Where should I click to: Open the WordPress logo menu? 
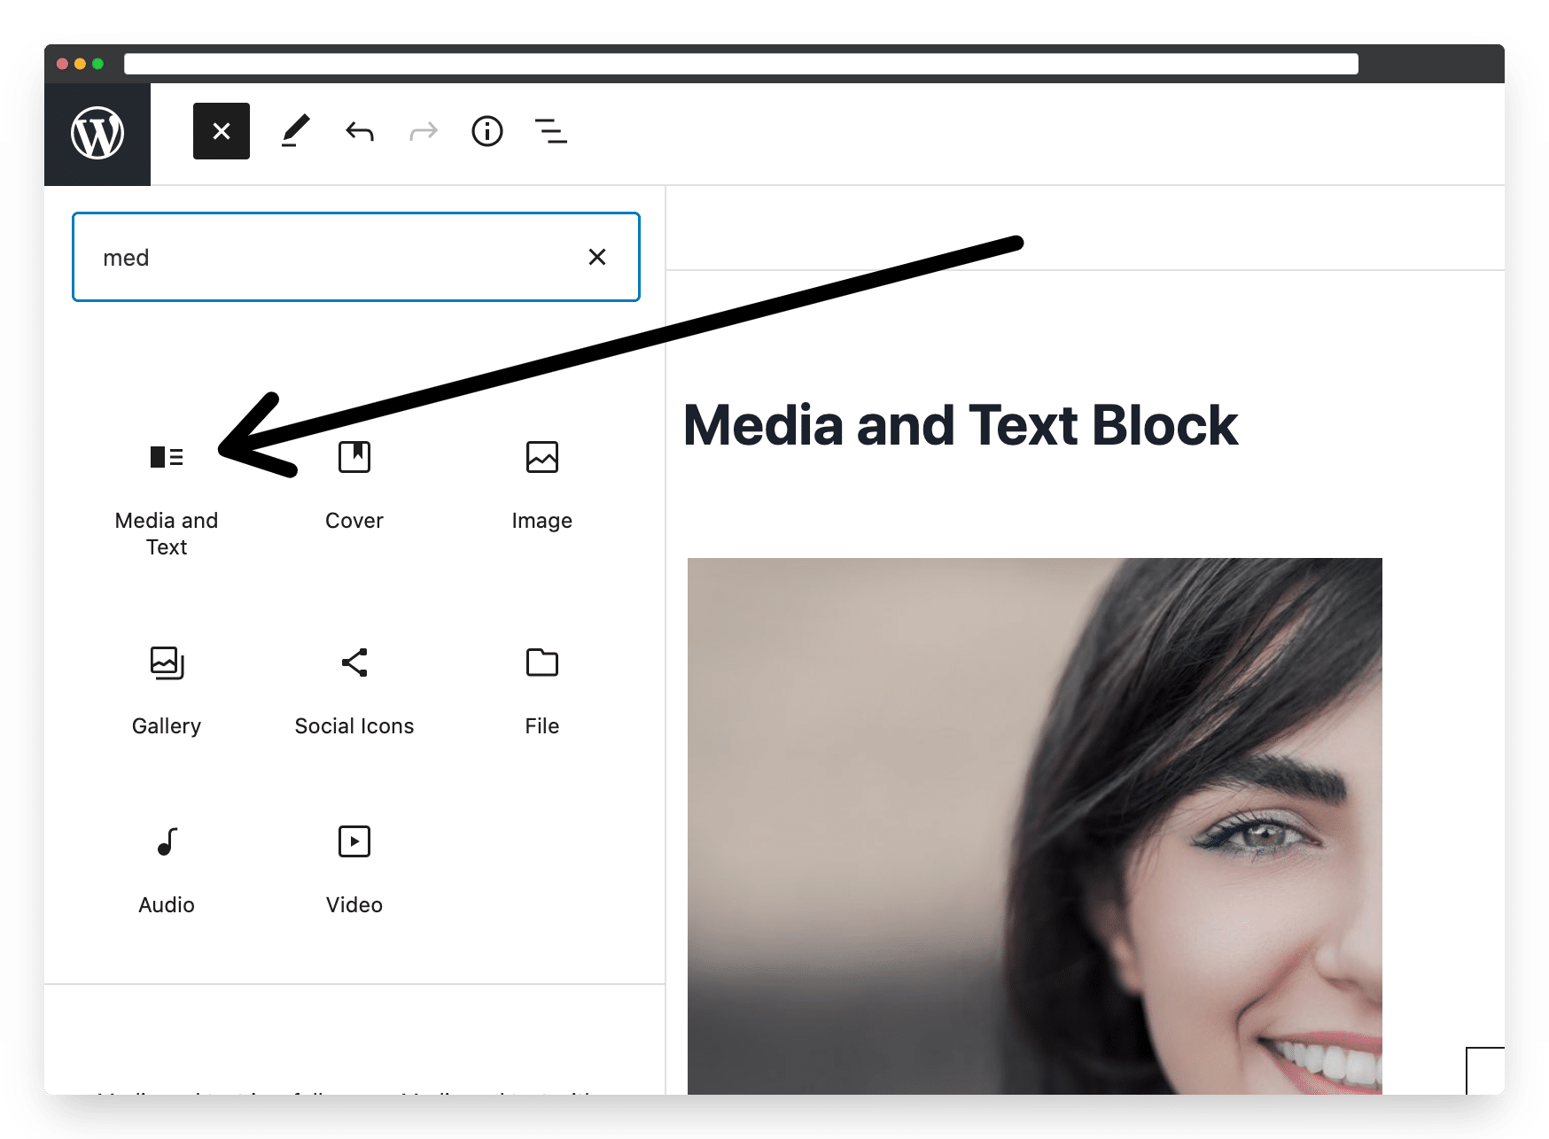tap(97, 134)
